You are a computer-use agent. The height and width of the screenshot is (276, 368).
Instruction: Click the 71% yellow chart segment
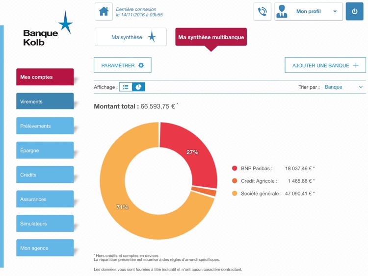(122, 207)
